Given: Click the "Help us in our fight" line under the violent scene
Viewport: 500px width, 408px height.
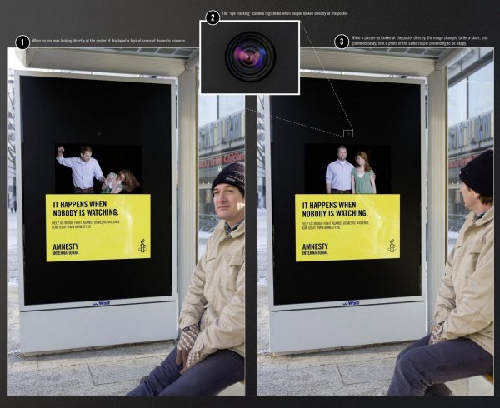Looking at the screenshot, I should [86, 222].
